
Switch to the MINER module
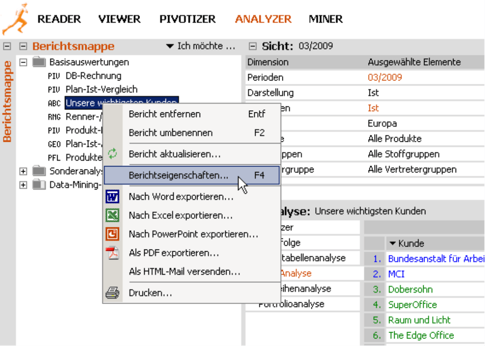pyautogui.click(x=326, y=19)
